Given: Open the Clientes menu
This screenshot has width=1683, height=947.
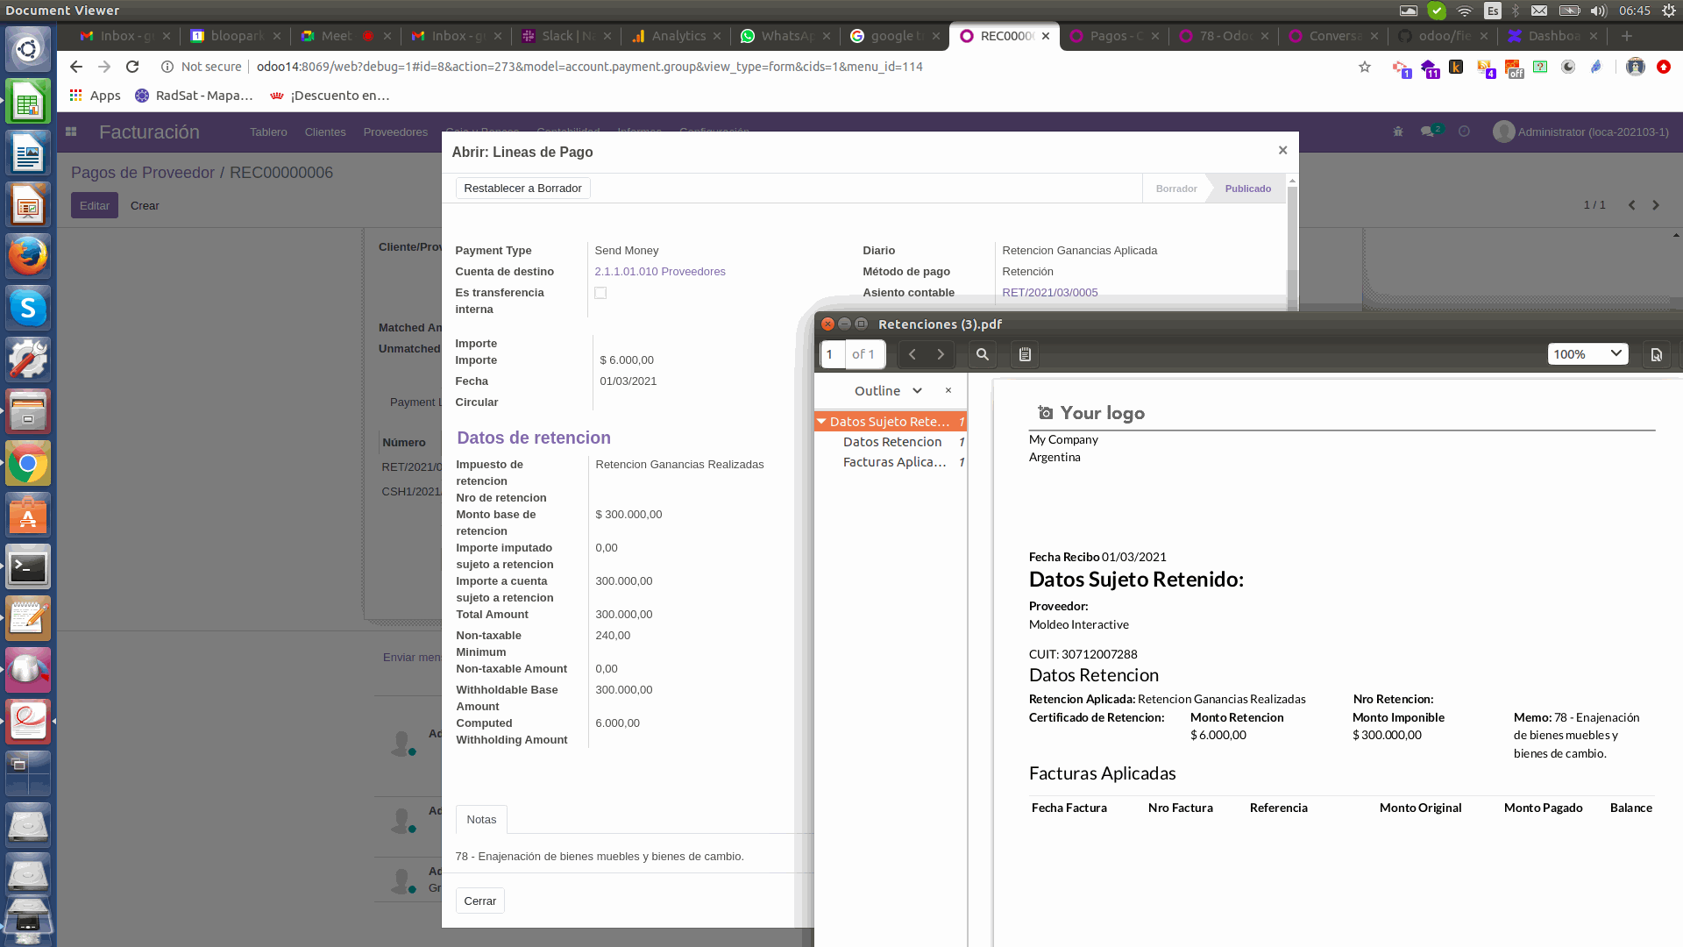Looking at the screenshot, I should pyautogui.click(x=325, y=132).
